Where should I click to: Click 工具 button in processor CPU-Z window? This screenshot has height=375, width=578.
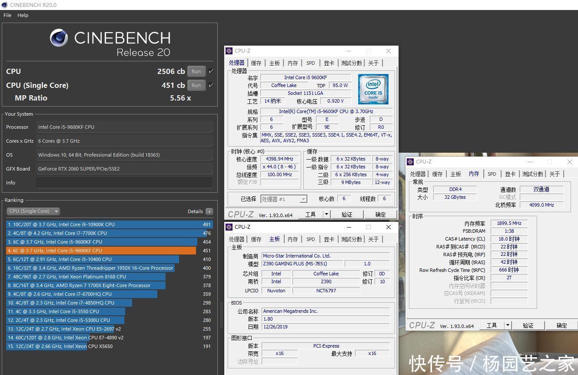[x=310, y=214]
